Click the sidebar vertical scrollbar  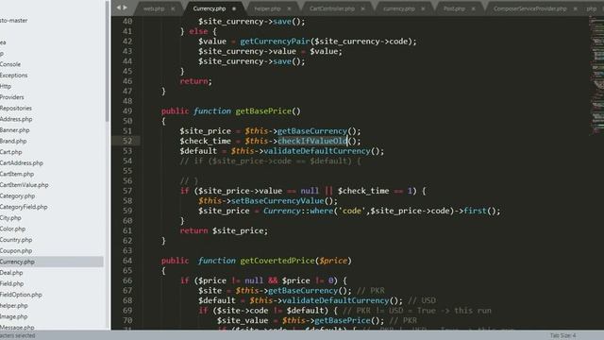click(x=107, y=61)
